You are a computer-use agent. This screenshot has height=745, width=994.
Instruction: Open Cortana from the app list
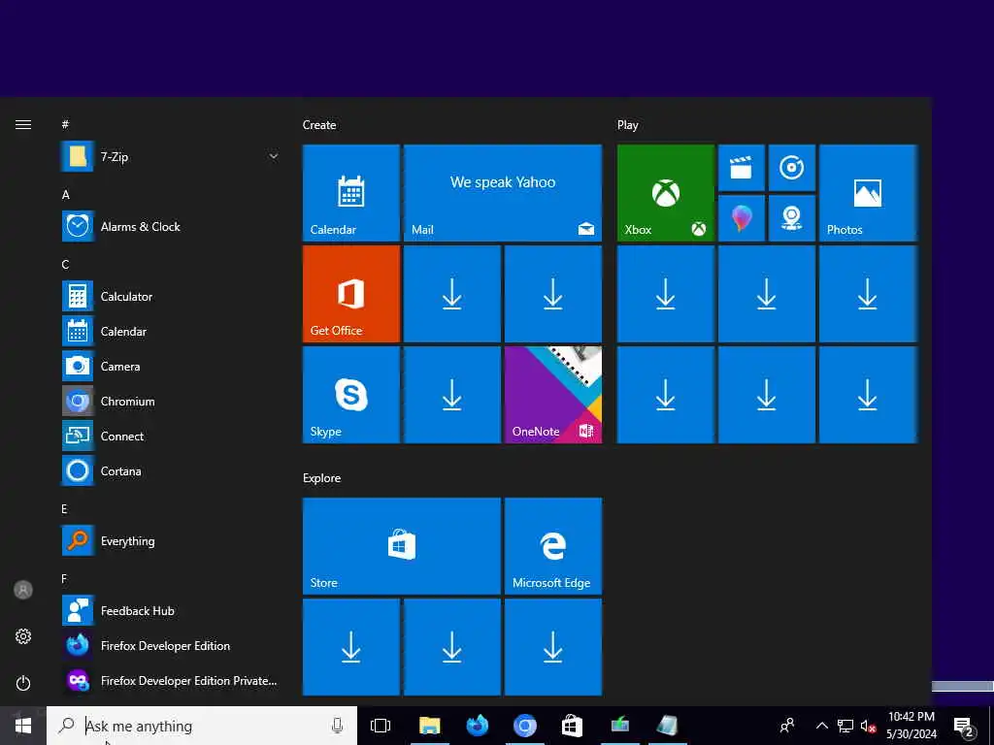coord(170,470)
